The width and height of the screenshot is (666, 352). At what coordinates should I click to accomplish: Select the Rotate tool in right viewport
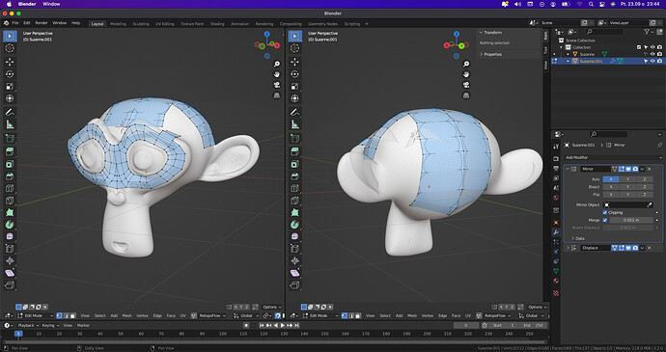tap(294, 74)
